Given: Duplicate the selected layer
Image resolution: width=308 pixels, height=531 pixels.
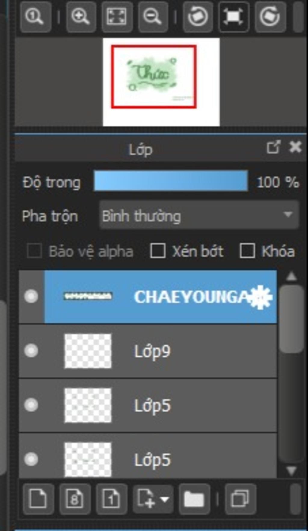Looking at the screenshot, I should [x=240, y=499].
